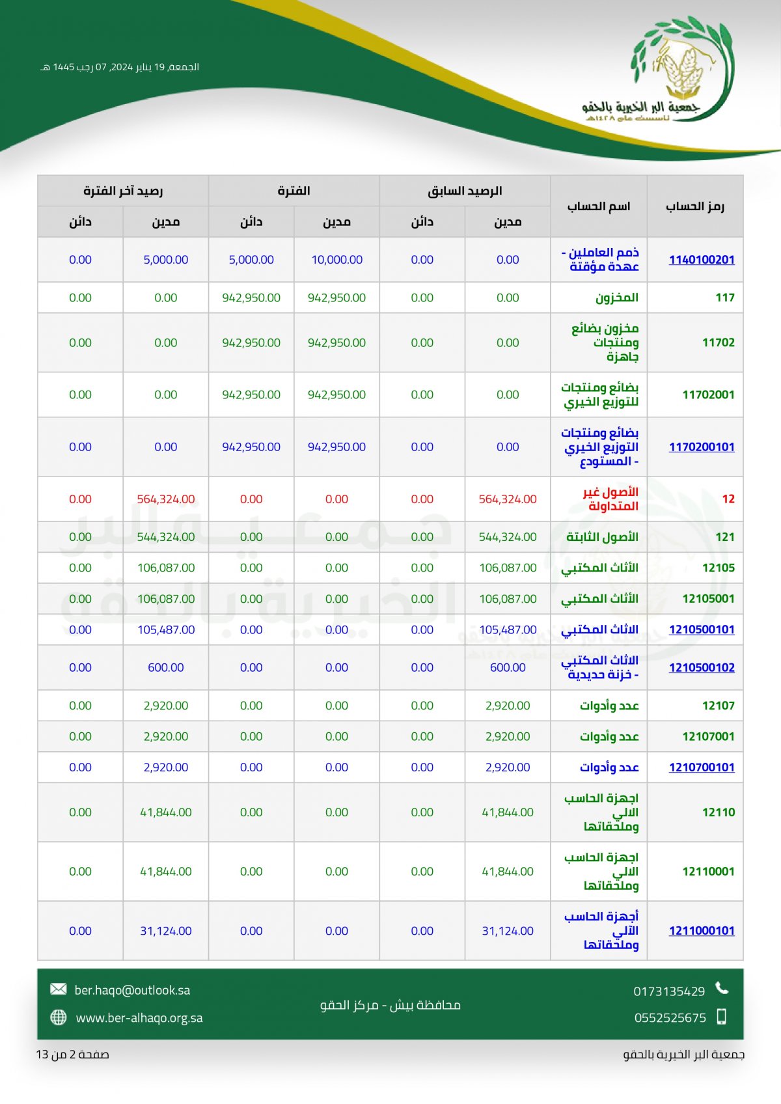Click account code 12110
Image resolution: width=781 pixels, height=1104 pixels.
tap(719, 812)
